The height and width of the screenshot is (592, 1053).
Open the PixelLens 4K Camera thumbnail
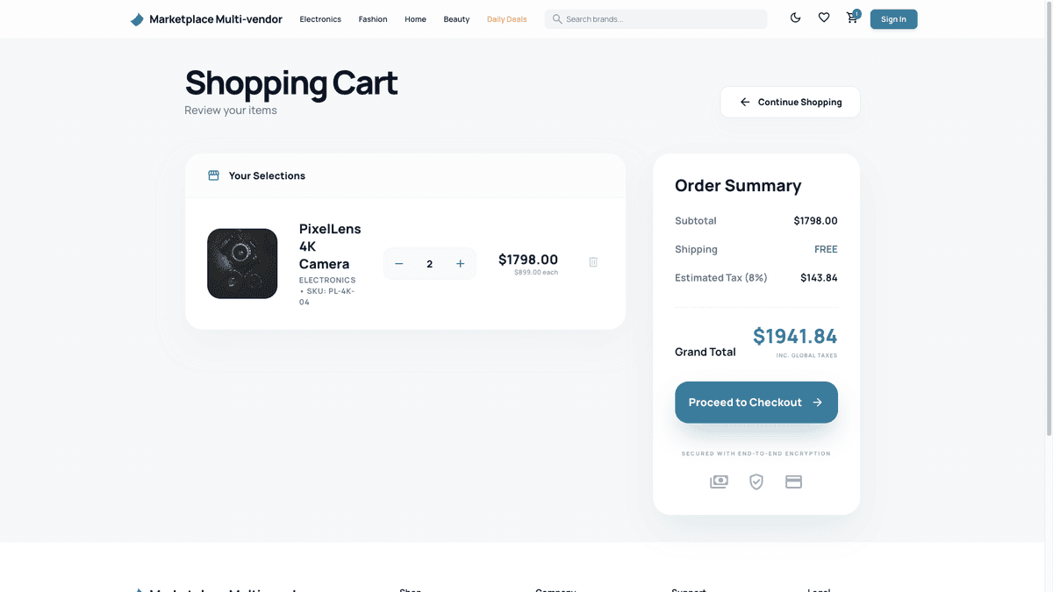(x=242, y=263)
